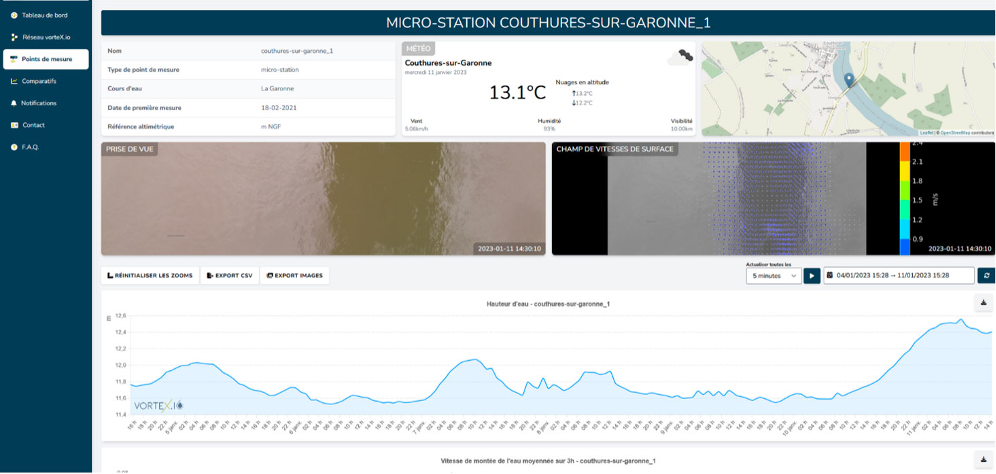The height and width of the screenshot is (474, 996).
Task: Export the data with Export CSV
Action: [229, 275]
